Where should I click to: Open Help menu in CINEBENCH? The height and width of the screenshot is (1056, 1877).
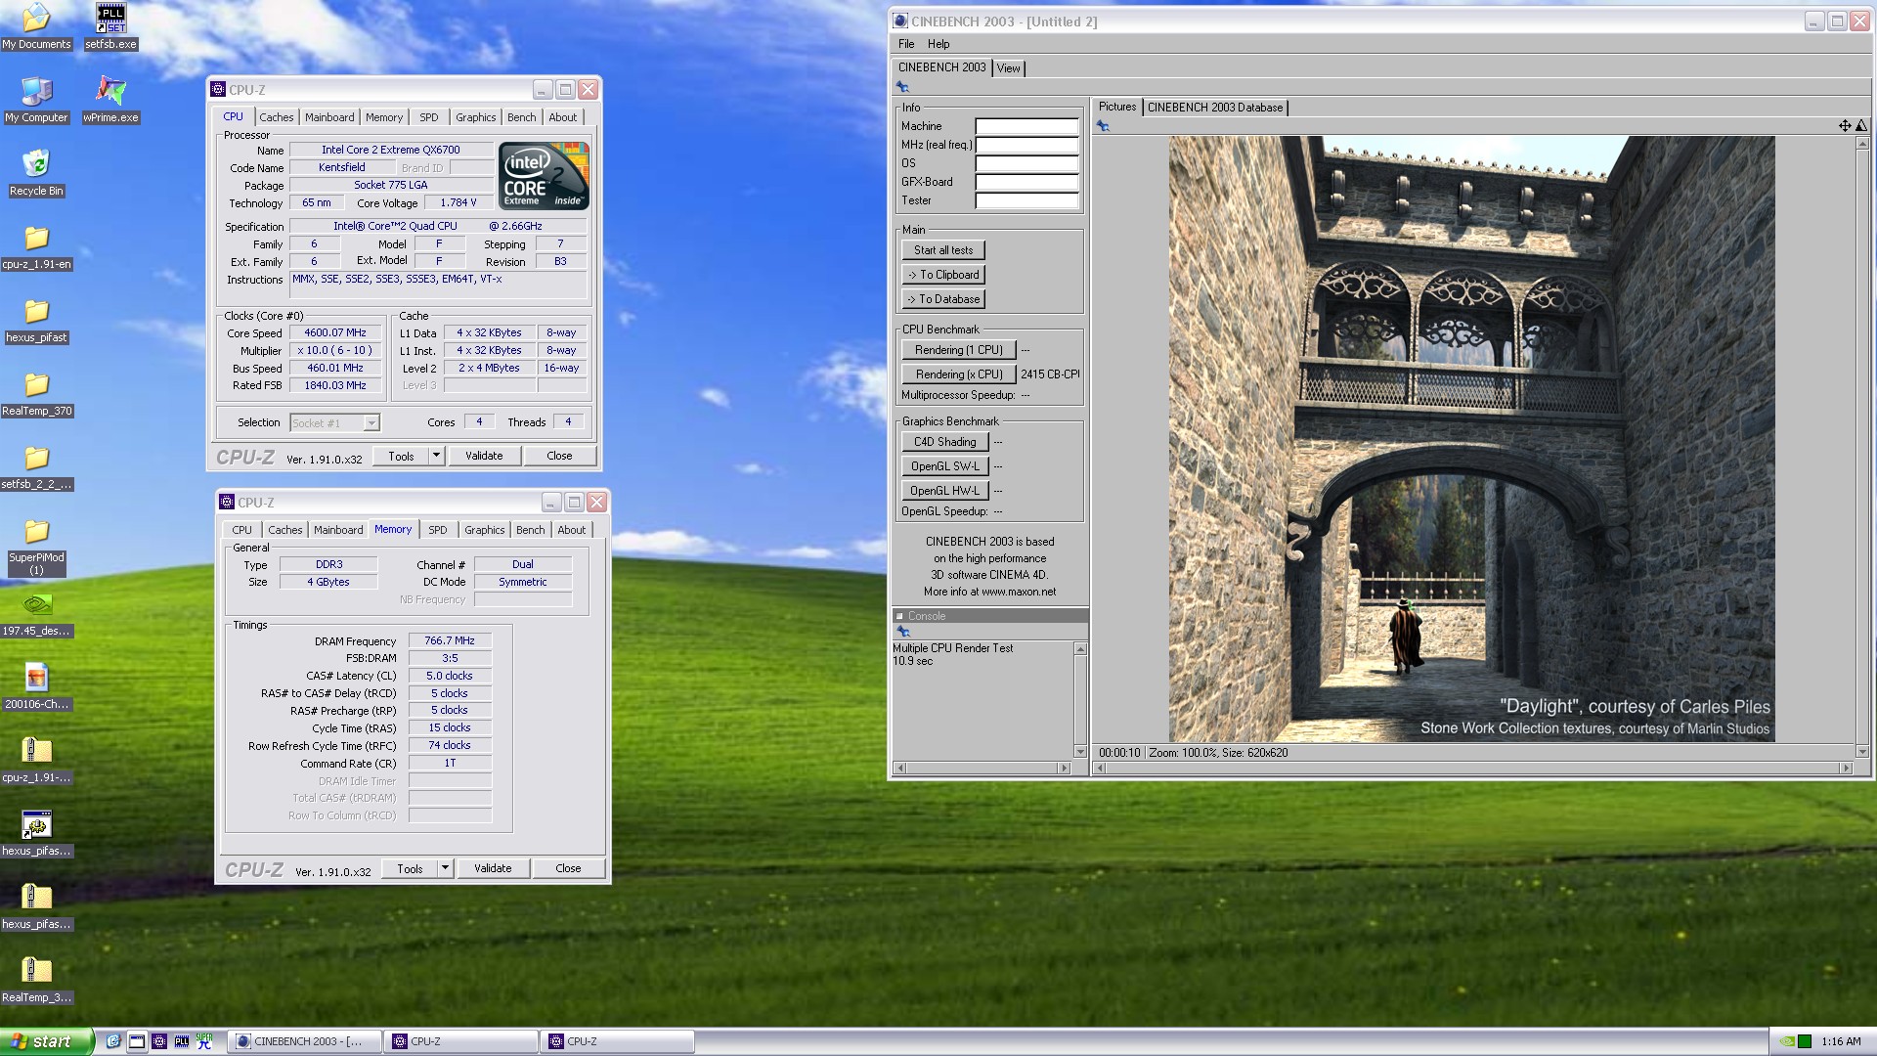pos(938,44)
